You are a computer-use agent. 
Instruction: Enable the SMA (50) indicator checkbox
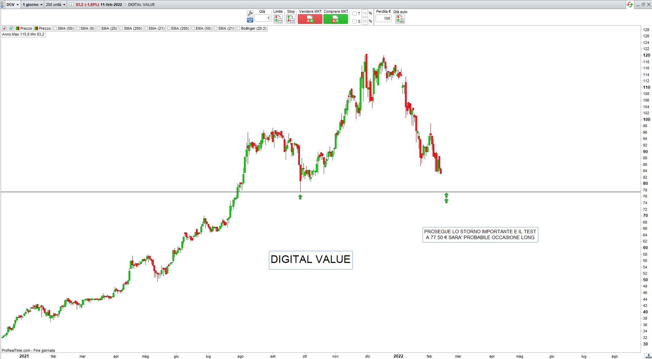pos(55,28)
